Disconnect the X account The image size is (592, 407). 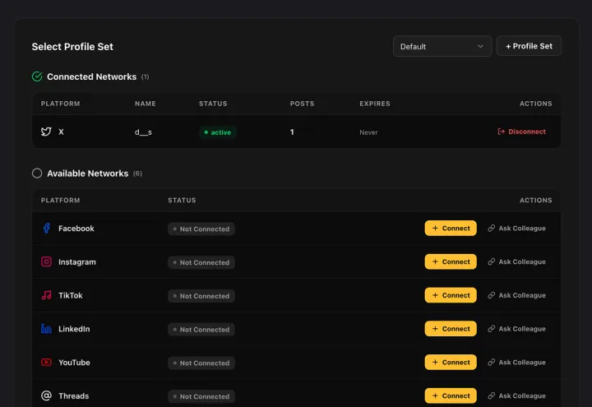[522, 132]
